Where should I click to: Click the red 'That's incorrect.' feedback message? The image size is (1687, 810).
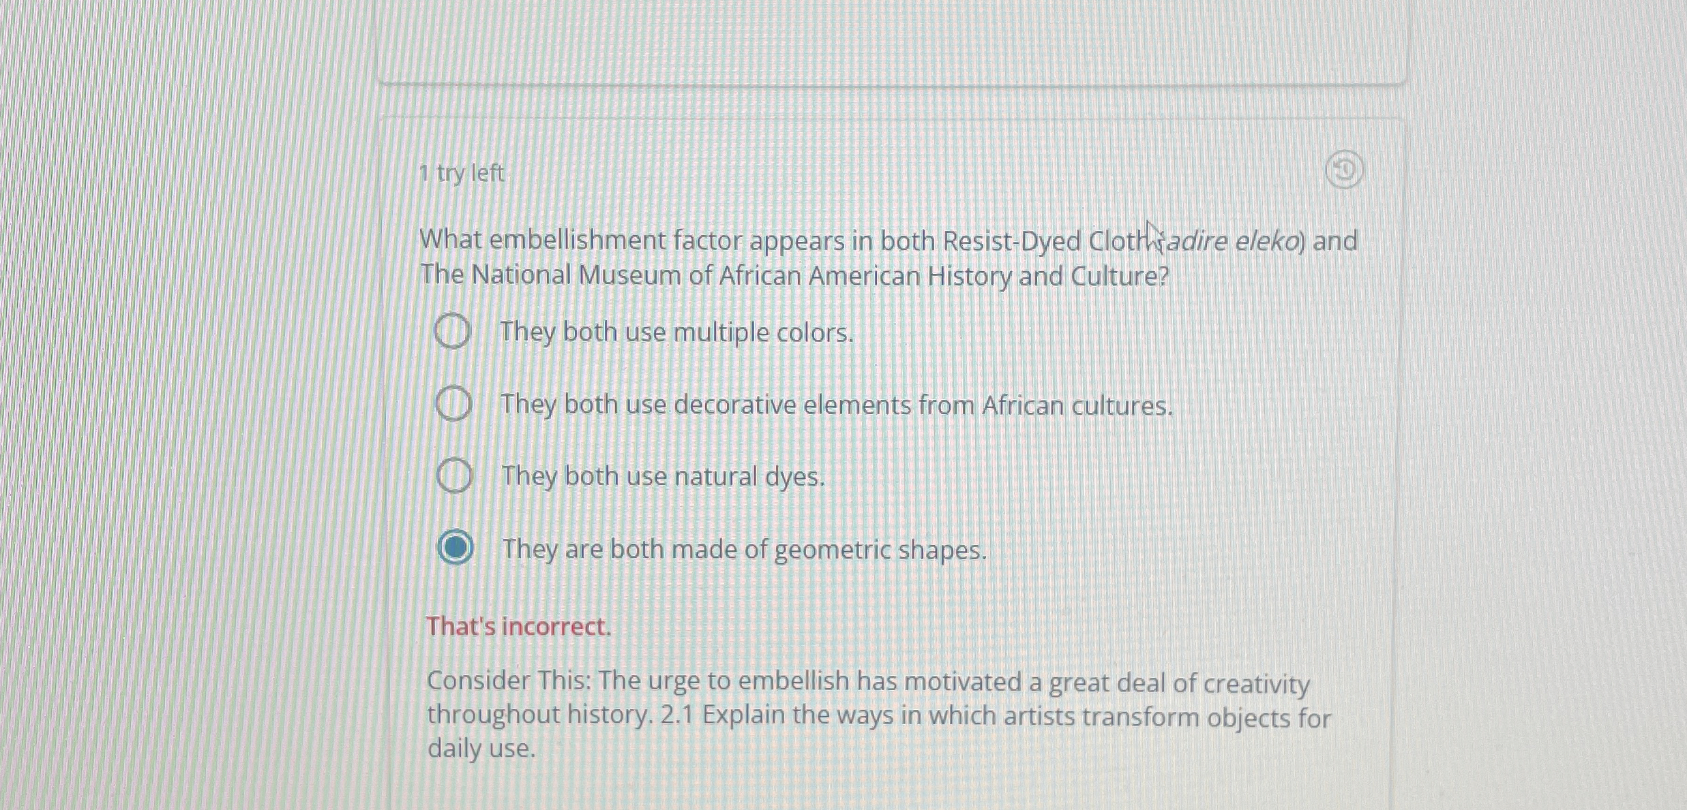[518, 626]
